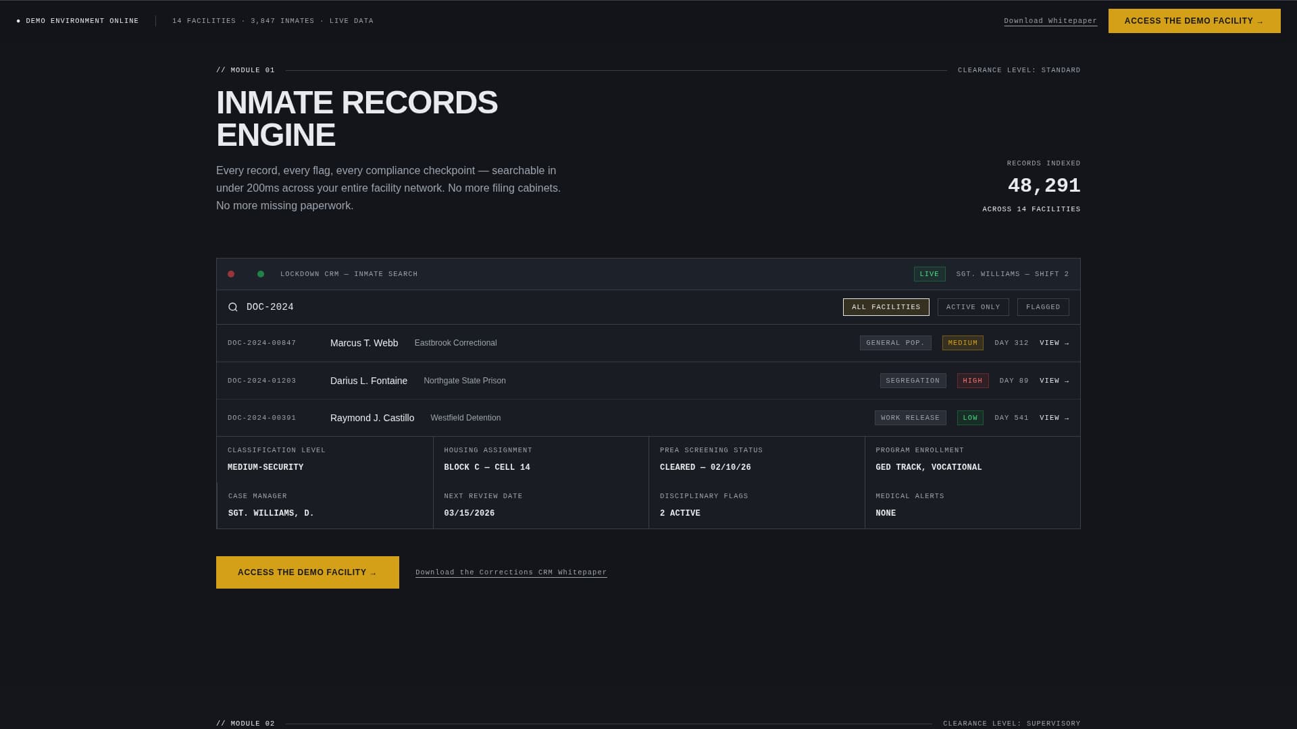Click the CLEARED — 02/10/26 status
The width and height of the screenshot is (1297, 729).
[705, 467]
